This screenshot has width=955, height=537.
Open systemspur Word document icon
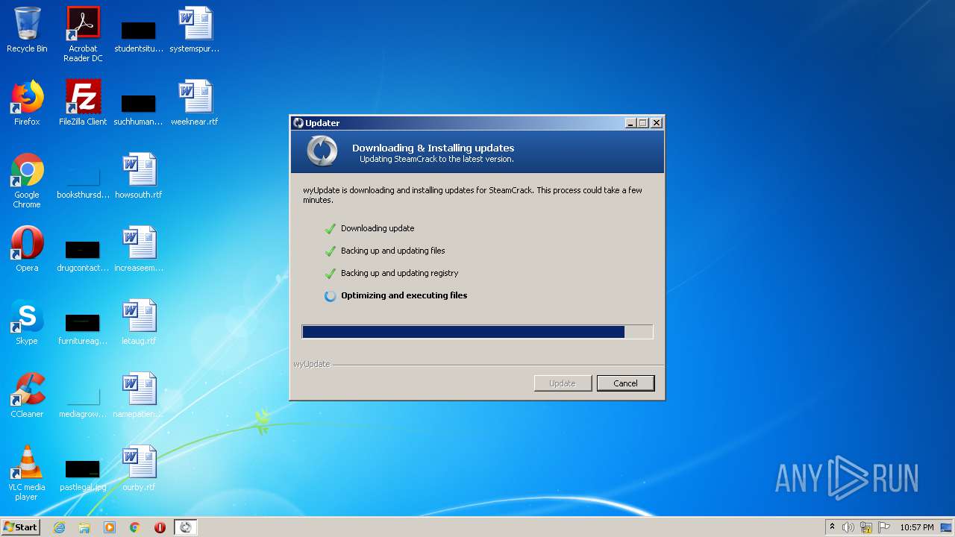tap(195, 30)
